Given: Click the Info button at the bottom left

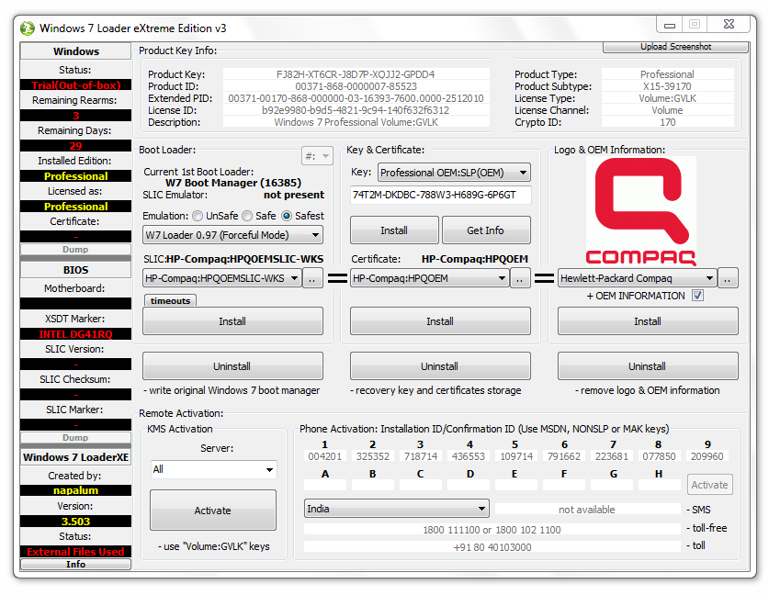Looking at the screenshot, I should (75, 564).
